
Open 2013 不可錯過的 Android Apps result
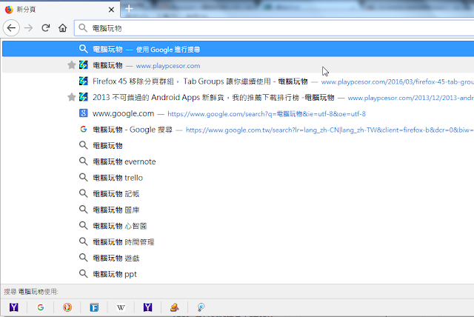pos(238,97)
